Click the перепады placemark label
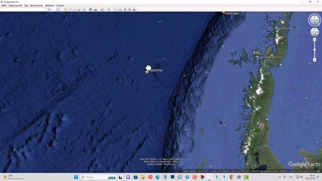 coord(232,14)
